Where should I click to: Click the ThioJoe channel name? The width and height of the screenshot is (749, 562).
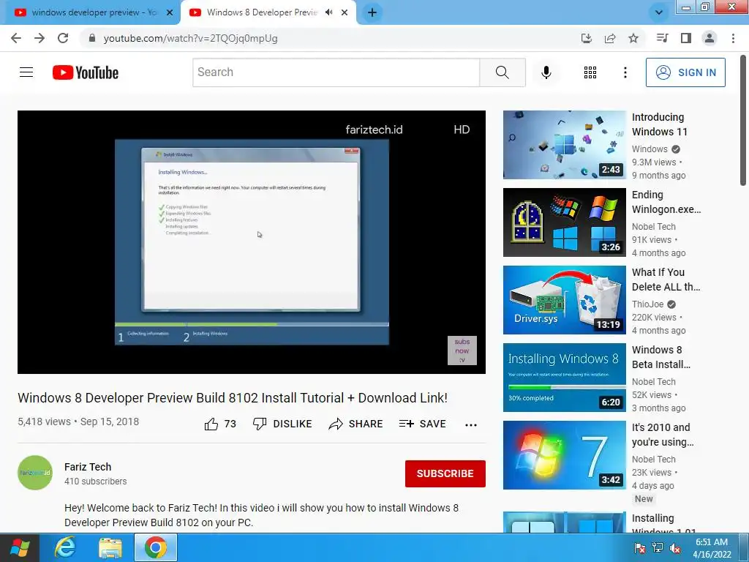tap(648, 304)
